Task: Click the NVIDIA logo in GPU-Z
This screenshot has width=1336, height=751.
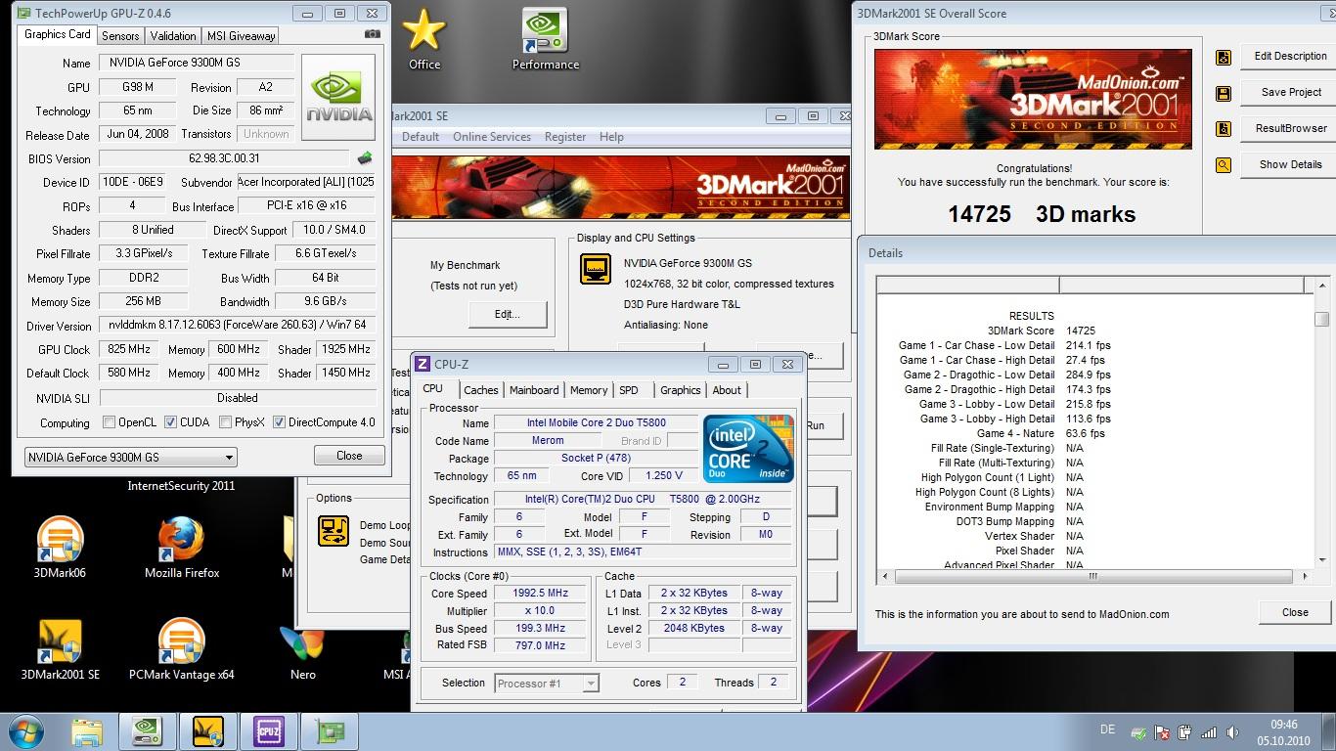Action: click(x=338, y=98)
